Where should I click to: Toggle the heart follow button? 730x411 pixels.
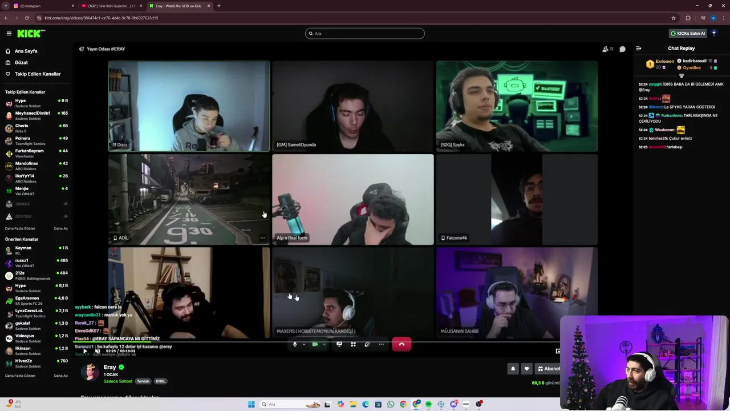526,369
